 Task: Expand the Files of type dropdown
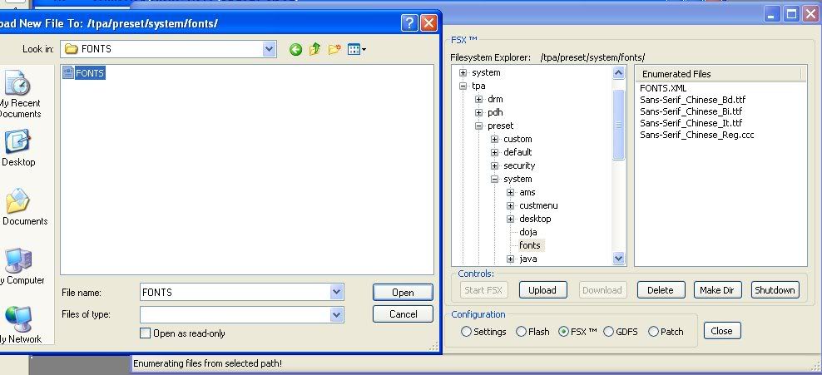[336, 314]
